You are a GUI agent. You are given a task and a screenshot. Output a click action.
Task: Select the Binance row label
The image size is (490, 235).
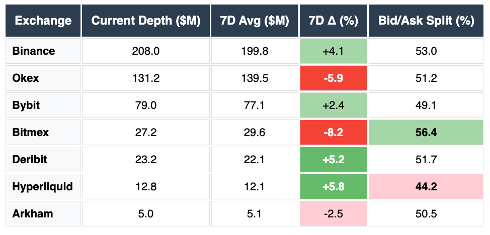[34, 51]
